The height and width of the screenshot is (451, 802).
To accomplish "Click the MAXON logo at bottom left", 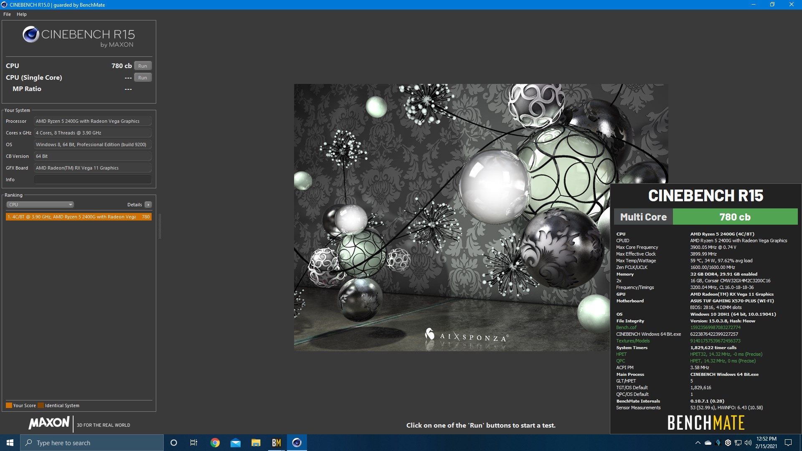I will [49, 423].
